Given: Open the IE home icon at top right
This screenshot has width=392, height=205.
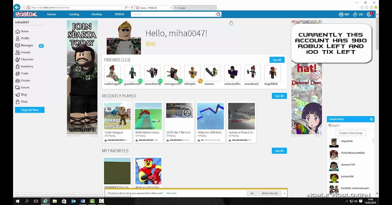Looking at the screenshot, I should [x=362, y=7].
